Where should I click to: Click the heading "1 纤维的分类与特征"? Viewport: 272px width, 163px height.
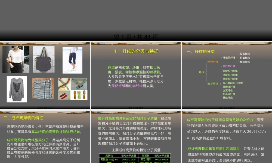[136, 51]
